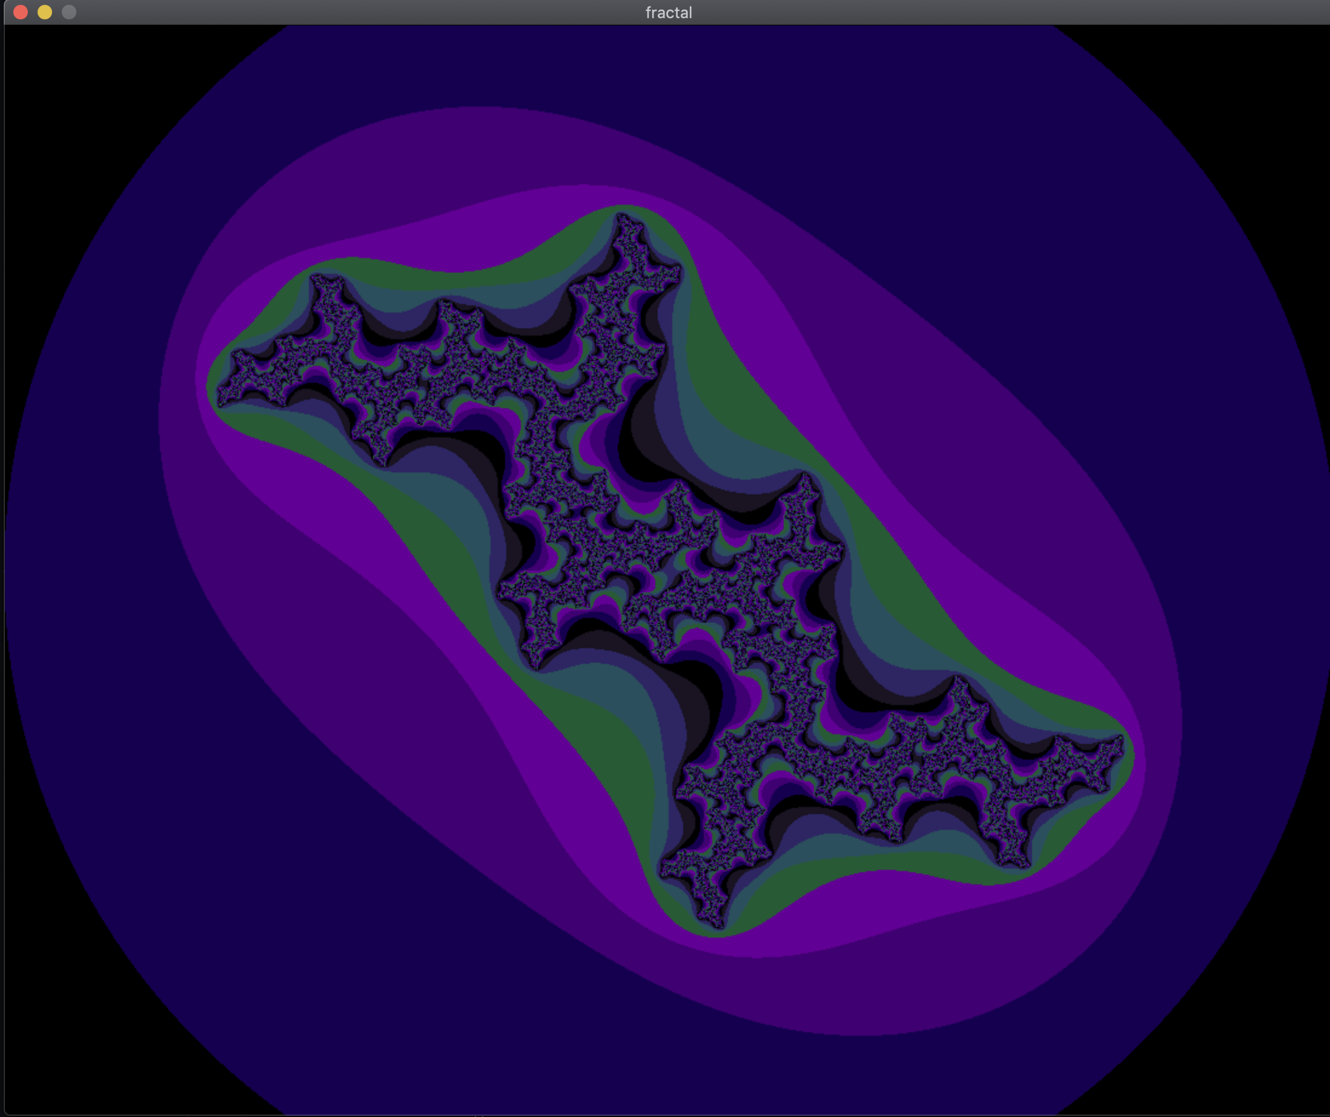This screenshot has height=1117, width=1330.
Task: Click the 'fractal' window title text
Action: [668, 13]
